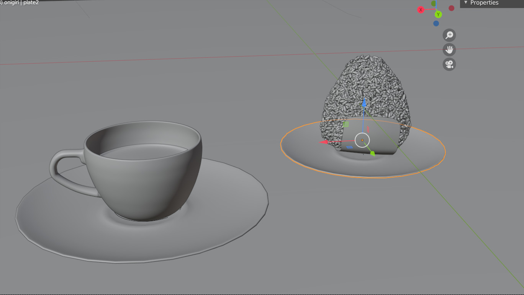Click the blue plane handle on the gizmo
This screenshot has width=524, height=295.
(x=349, y=147)
